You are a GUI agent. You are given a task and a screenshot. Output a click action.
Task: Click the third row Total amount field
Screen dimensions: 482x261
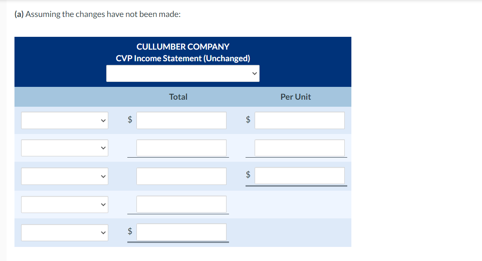pyautogui.click(x=181, y=176)
